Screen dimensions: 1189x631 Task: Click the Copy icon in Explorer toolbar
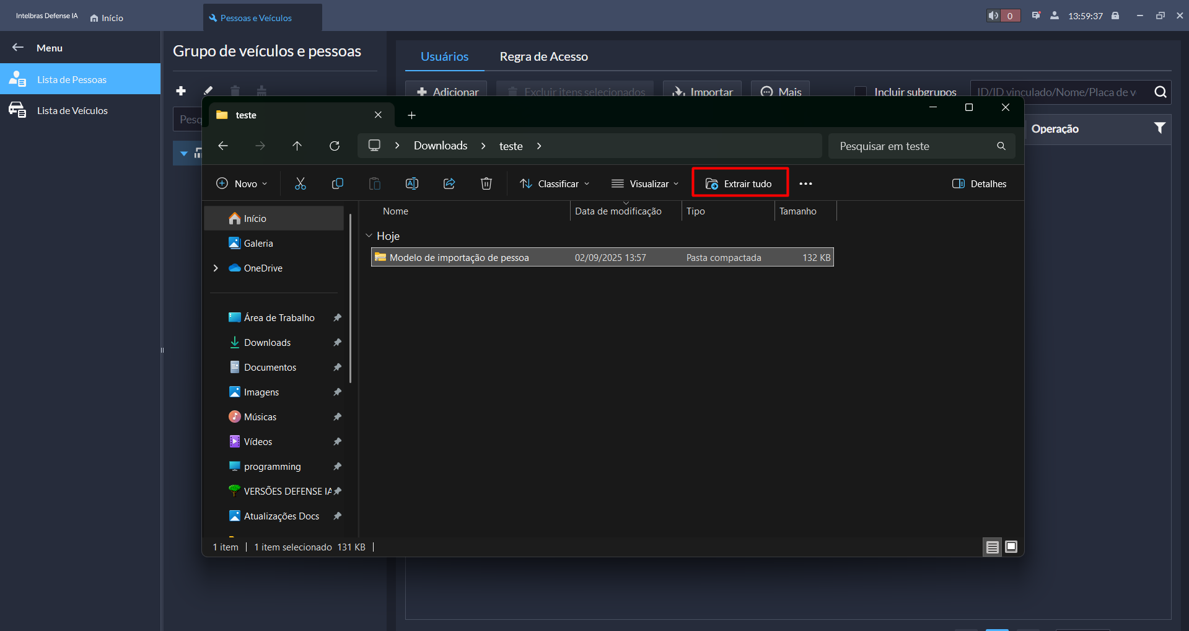tap(338, 183)
